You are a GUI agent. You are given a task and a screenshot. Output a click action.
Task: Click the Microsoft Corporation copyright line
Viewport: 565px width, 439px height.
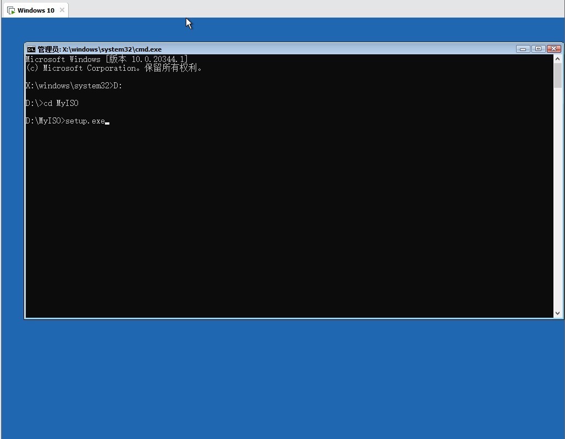114,68
